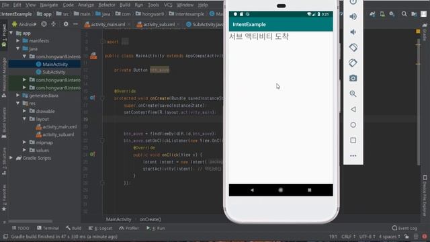Click status bar tool window toggle icon
The width and height of the screenshot is (430, 242).
[5, 236]
